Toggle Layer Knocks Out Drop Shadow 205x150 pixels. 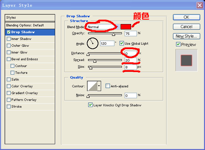pyautogui.click(x=90, y=105)
